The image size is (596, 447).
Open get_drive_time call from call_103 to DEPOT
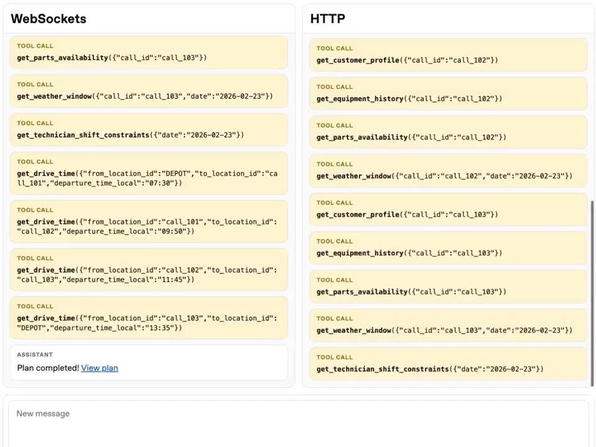click(149, 317)
